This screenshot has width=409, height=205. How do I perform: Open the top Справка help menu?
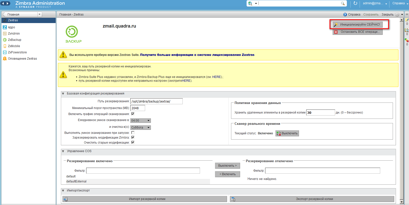point(400,3)
